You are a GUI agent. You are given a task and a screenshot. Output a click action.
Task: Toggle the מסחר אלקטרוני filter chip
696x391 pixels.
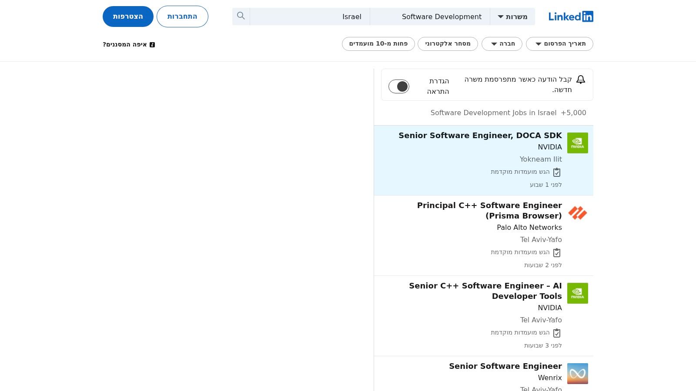448,44
